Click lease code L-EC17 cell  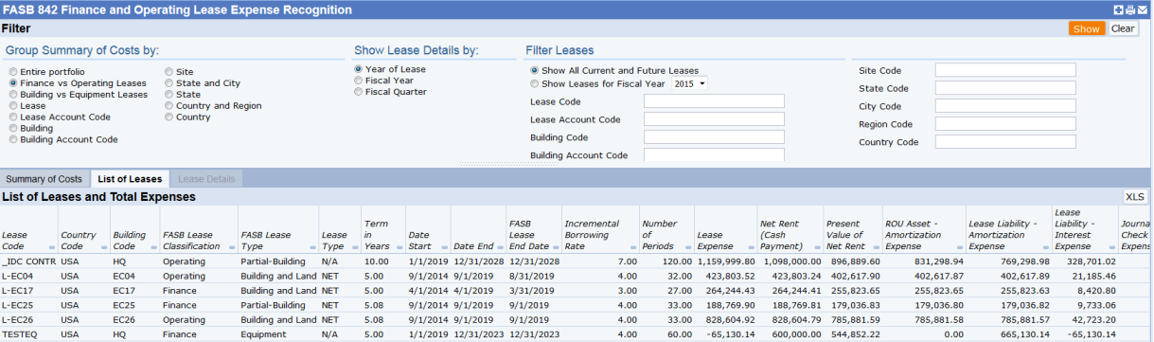(x=28, y=292)
